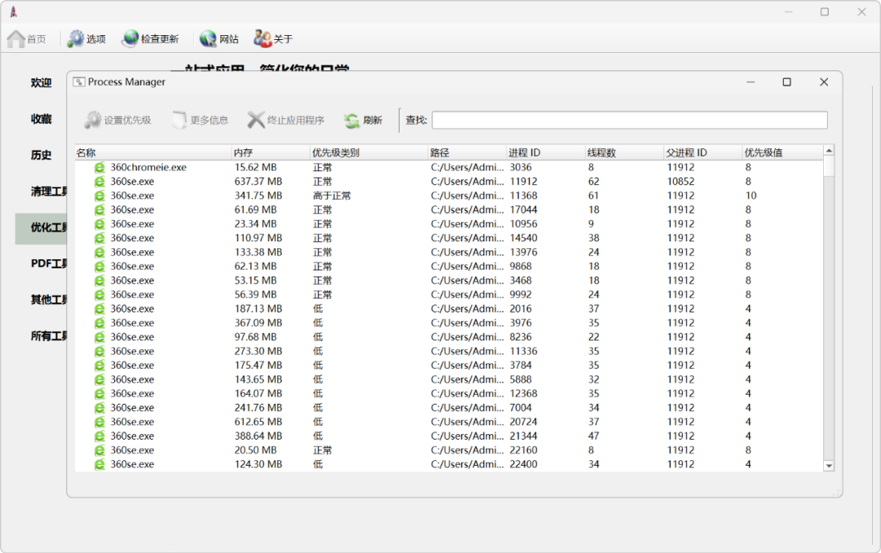Click icon of 360se.exe with 110.97 MB
881x553 pixels.
pos(100,237)
